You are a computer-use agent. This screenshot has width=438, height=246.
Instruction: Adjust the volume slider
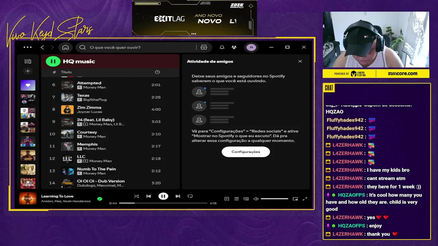[x=274, y=199]
